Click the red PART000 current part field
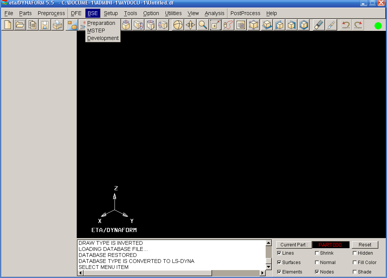 pos(331,245)
